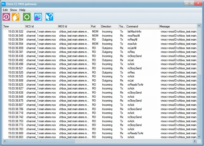
Task: Click the Command column header
Action: 142,26
